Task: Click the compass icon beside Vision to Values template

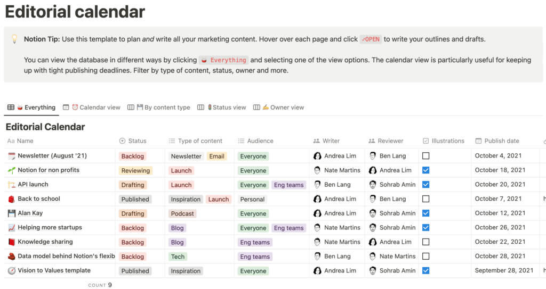Action: point(12,270)
